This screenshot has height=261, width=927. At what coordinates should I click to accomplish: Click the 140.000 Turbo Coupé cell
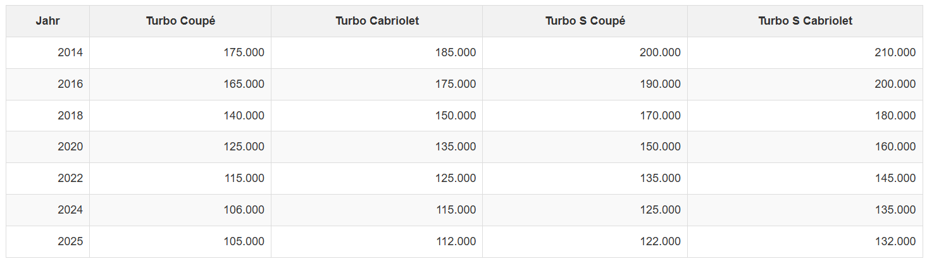coord(244,116)
